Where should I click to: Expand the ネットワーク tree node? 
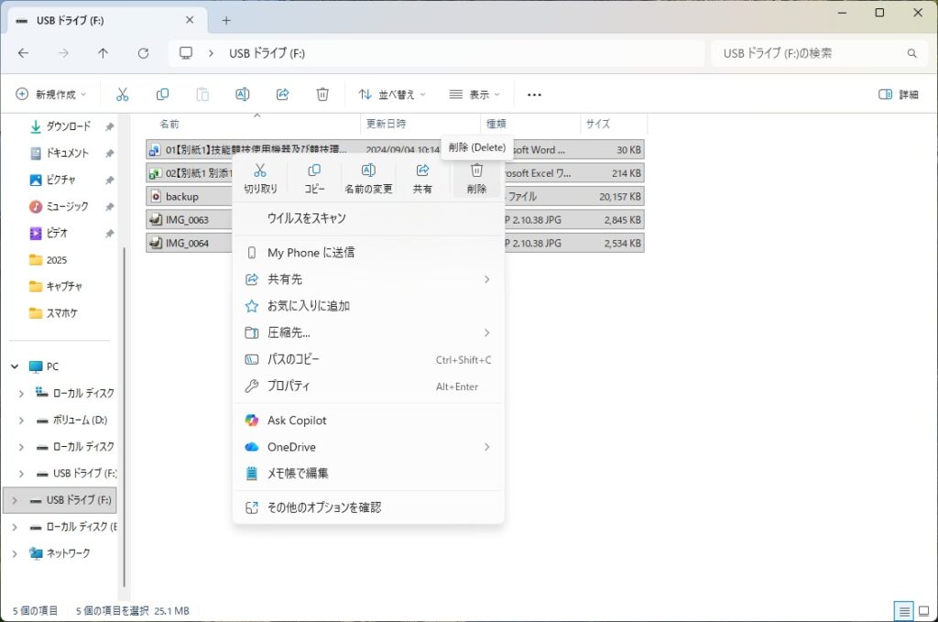pos(15,553)
